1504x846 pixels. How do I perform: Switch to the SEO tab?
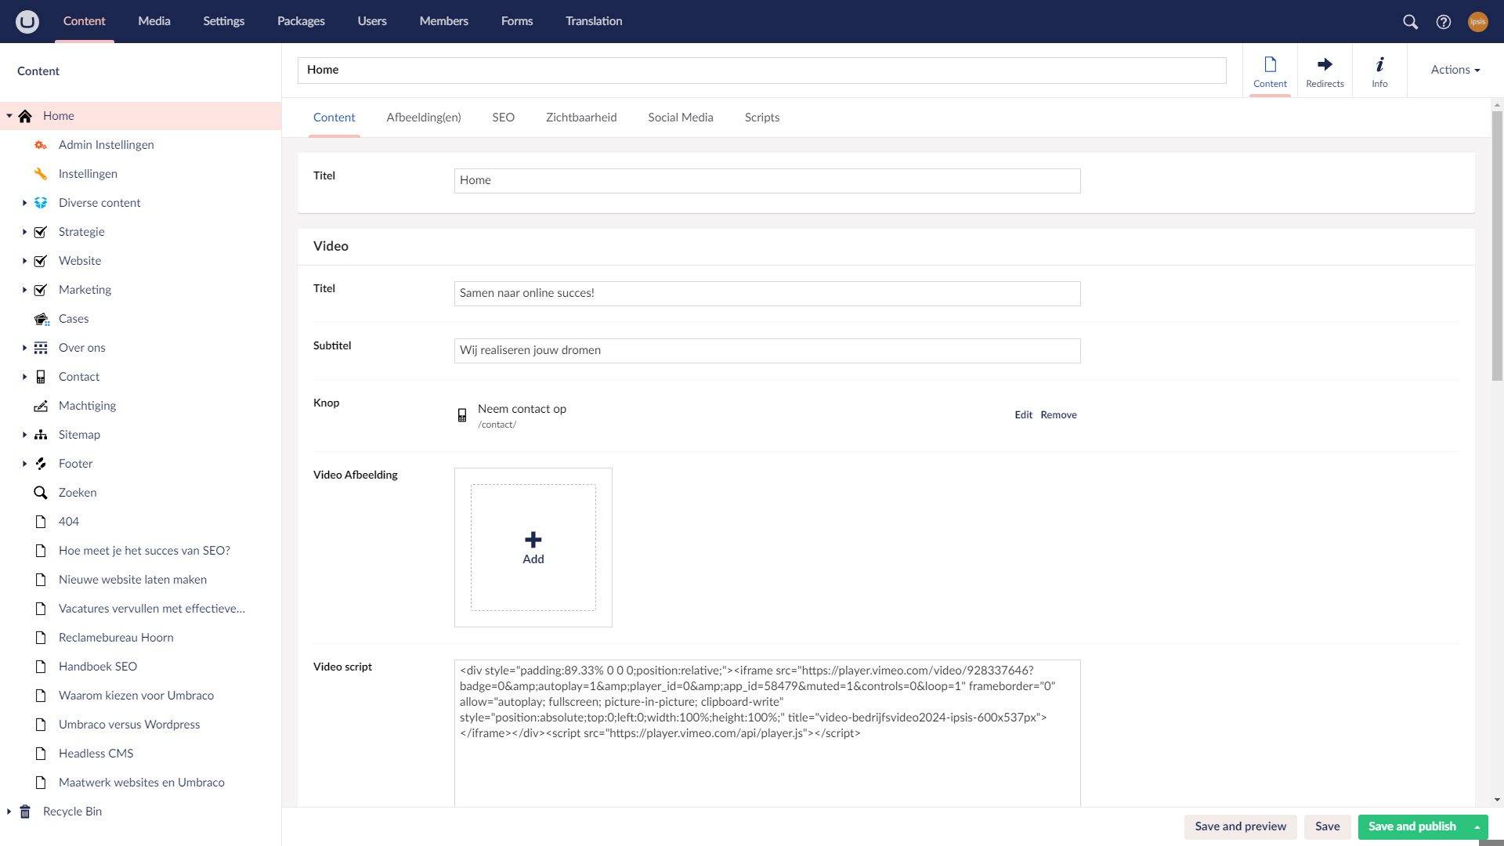[x=503, y=117]
